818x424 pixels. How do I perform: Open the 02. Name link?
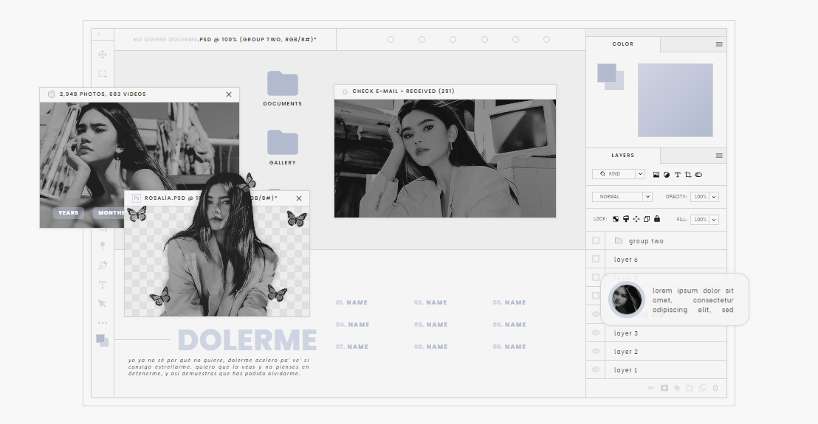tap(430, 302)
